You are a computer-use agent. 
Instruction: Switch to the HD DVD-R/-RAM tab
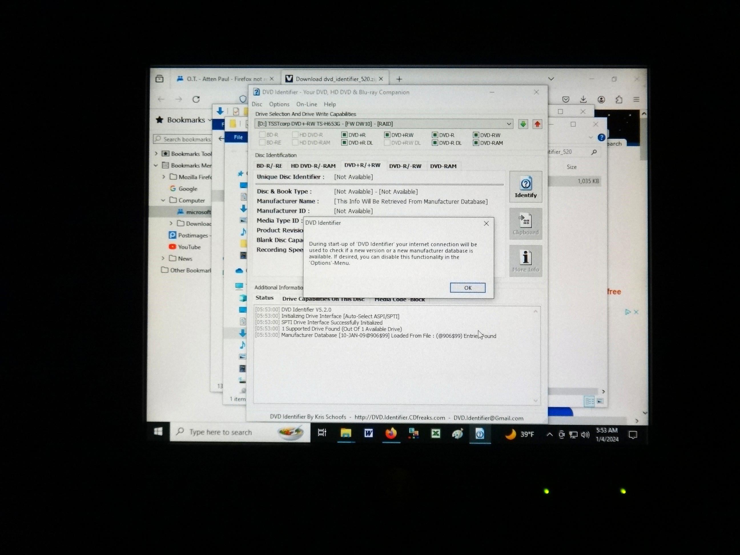(313, 166)
